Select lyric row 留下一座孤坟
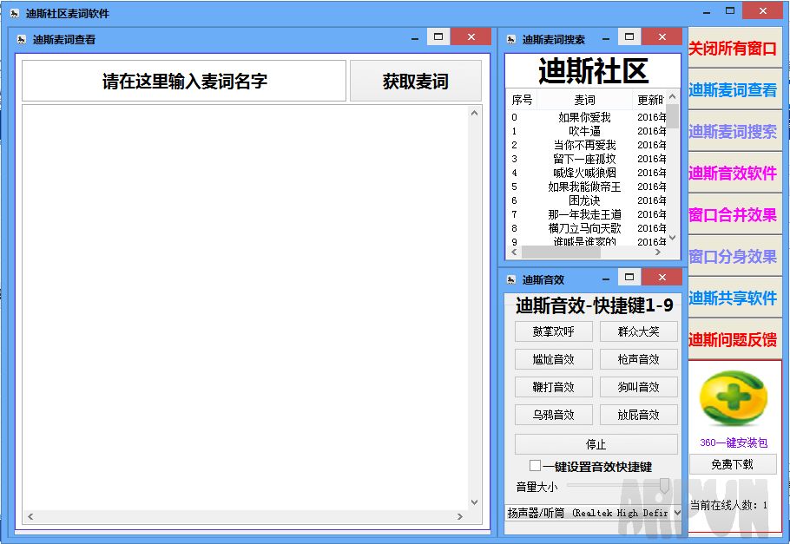The height and width of the screenshot is (544, 790). pyautogui.click(x=587, y=159)
